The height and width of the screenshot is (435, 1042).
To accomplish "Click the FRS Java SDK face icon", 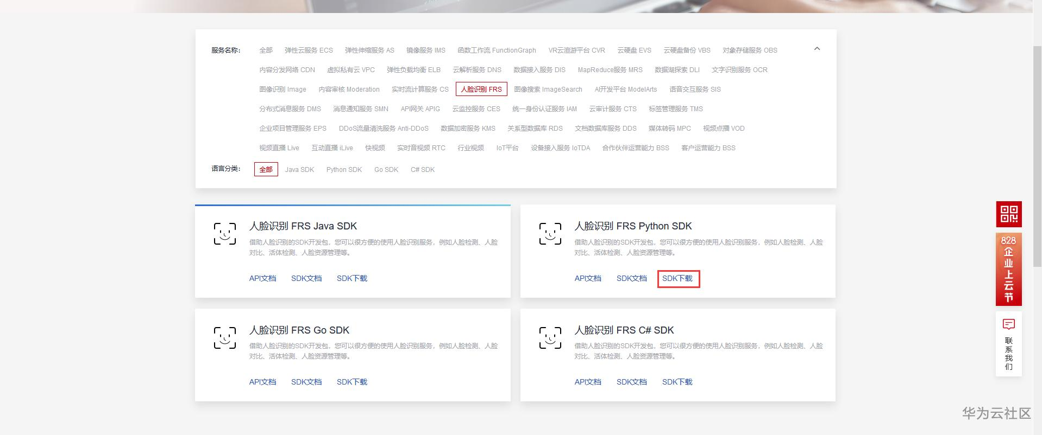I will point(225,233).
